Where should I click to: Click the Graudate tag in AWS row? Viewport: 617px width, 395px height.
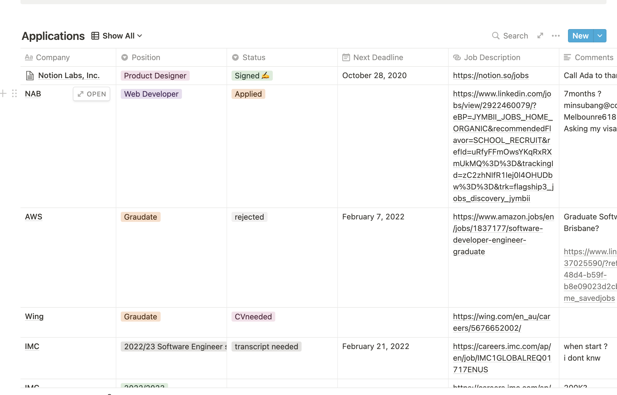141,217
